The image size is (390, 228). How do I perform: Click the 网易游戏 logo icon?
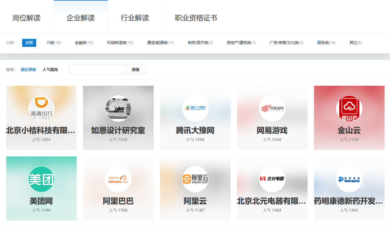pos(272,108)
